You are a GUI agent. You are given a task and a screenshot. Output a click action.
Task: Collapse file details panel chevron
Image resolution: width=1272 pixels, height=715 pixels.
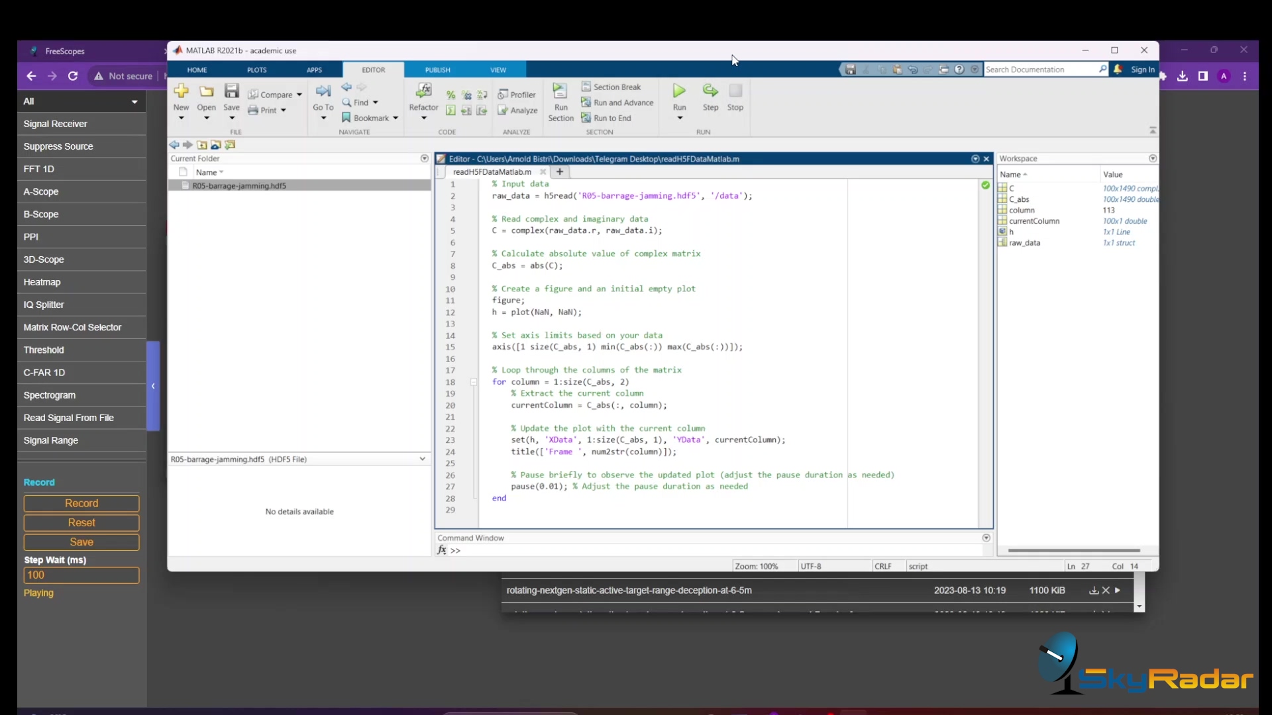[x=422, y=459]
